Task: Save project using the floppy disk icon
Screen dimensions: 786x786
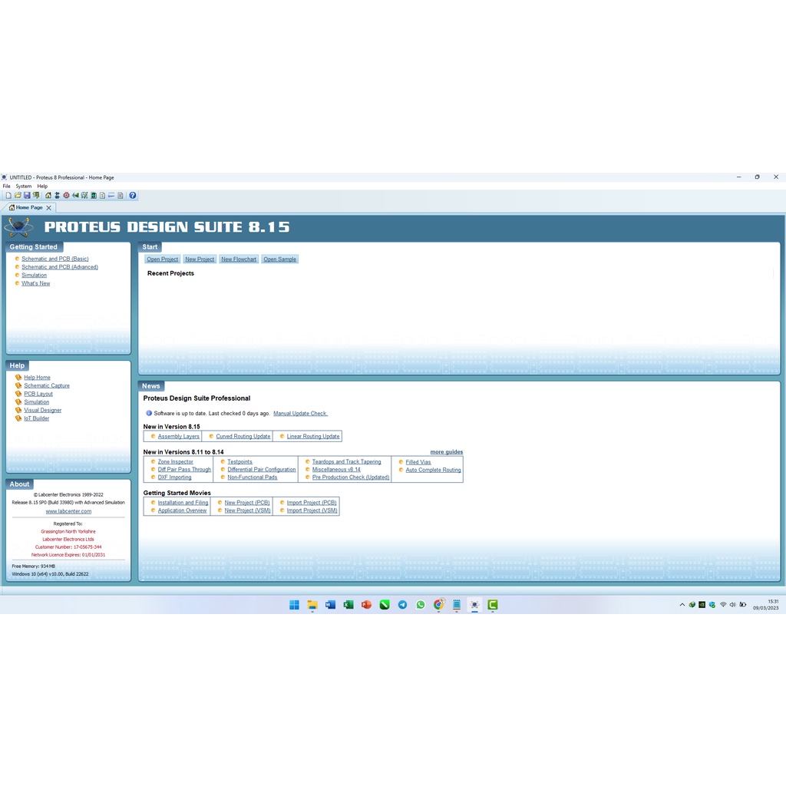Action: [27, 196]
